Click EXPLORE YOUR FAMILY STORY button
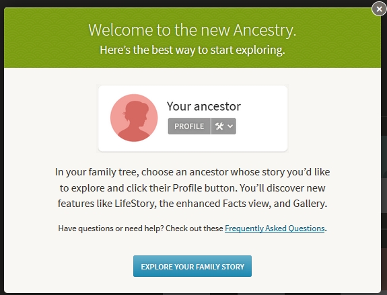The height and width of the screenshot is (295, 387). point(192,266)
